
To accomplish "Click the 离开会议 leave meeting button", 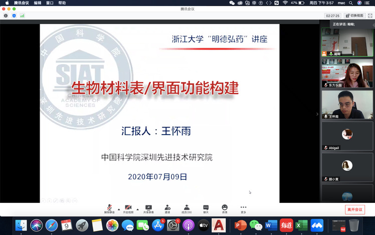I will click(x=355, y=209).
